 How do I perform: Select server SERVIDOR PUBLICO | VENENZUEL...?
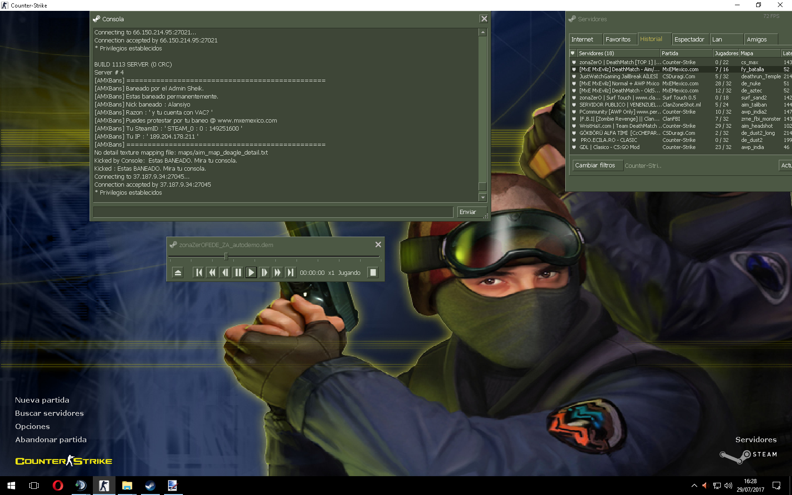point(681,105)
